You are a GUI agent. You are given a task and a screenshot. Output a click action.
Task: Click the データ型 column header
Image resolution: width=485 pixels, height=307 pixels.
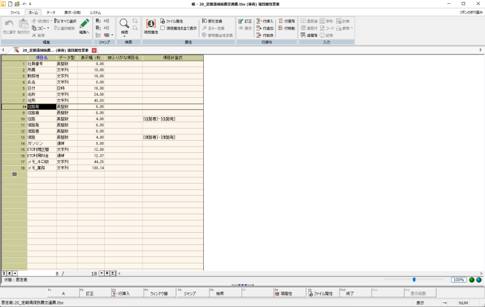(x=67, y=58)
